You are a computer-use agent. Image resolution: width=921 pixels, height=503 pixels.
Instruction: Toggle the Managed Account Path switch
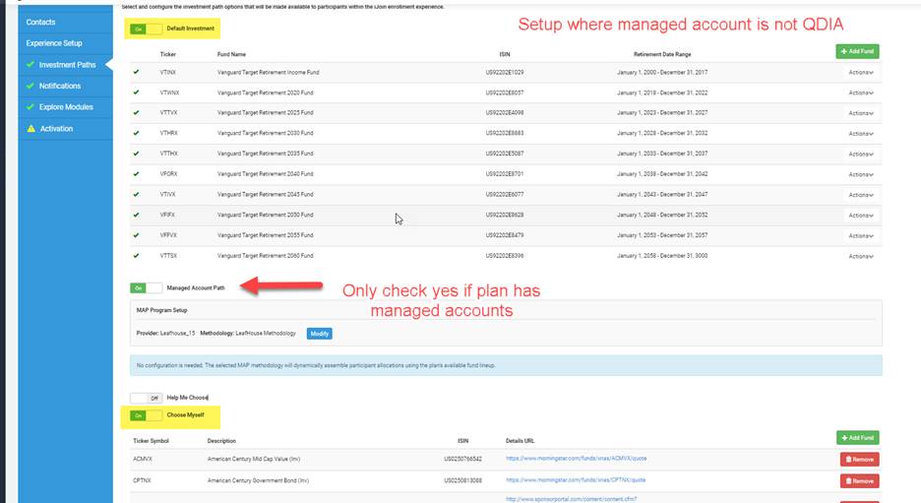[x=146, y=288]
